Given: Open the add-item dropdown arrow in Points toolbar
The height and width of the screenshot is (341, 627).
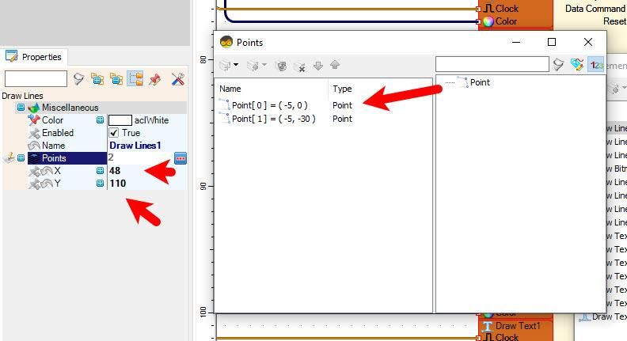Looking at the screenshot, I should tap(236, 65).
